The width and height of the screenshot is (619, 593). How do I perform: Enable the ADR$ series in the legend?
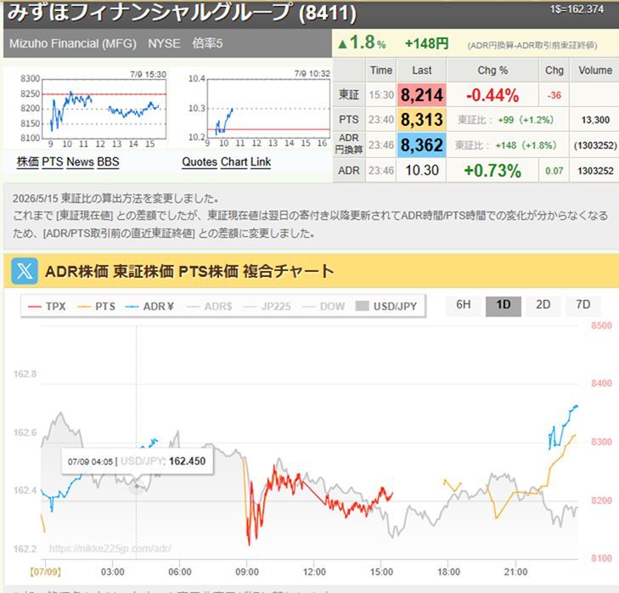(x=209, y=306)
